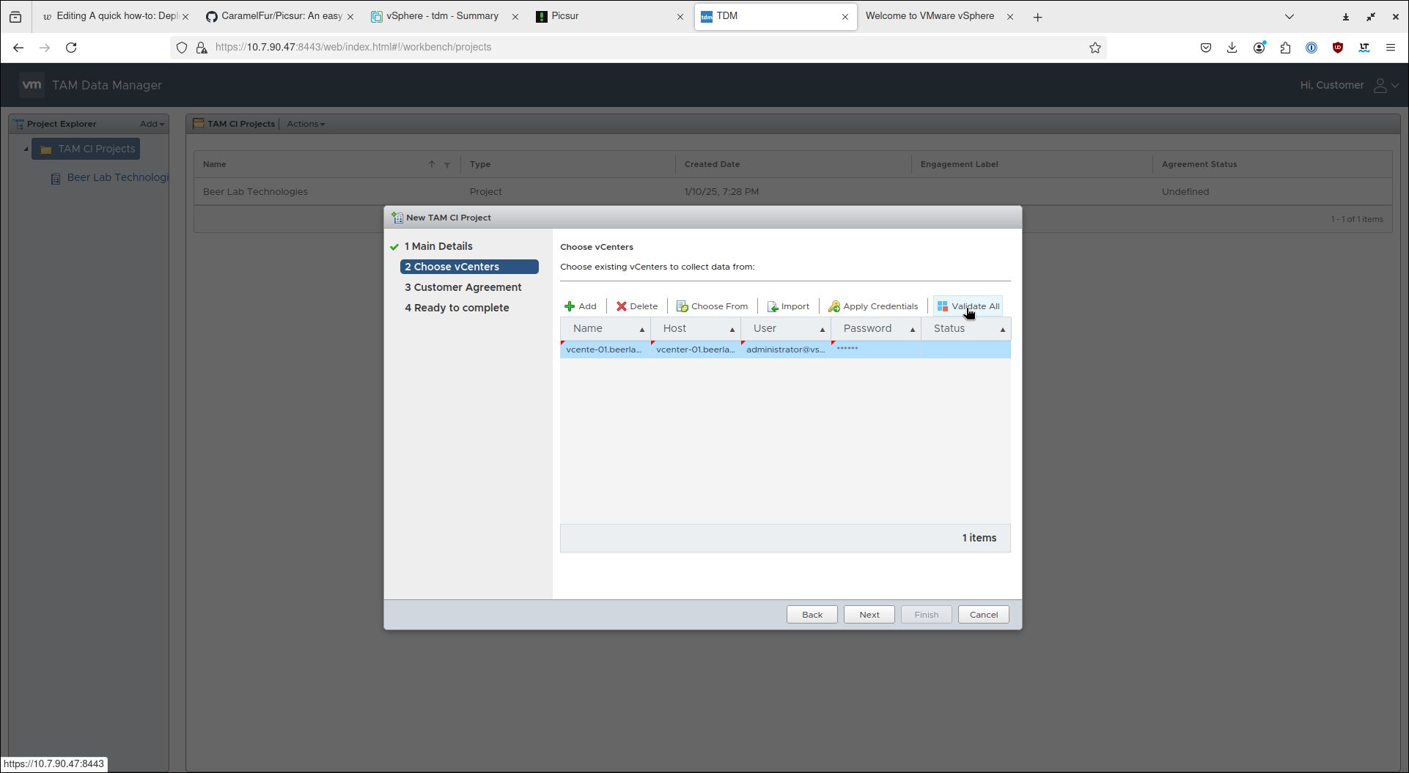
Task: Switch to Editing A quick how-to tab
Action: [x=114, y=16]
